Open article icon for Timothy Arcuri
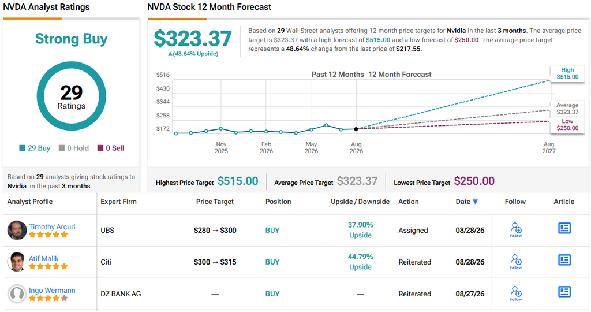The width and height of the screenshot is (591, 312). [564, 228]
